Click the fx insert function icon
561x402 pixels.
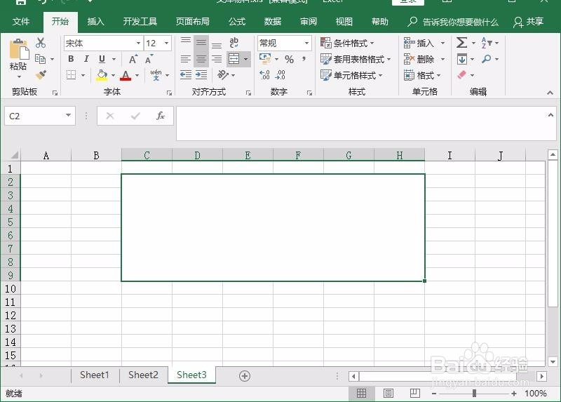[x=161, y=116]
